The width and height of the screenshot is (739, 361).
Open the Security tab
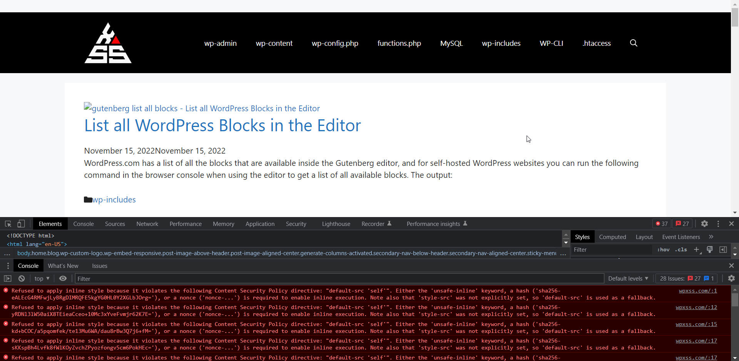[296, 224]
